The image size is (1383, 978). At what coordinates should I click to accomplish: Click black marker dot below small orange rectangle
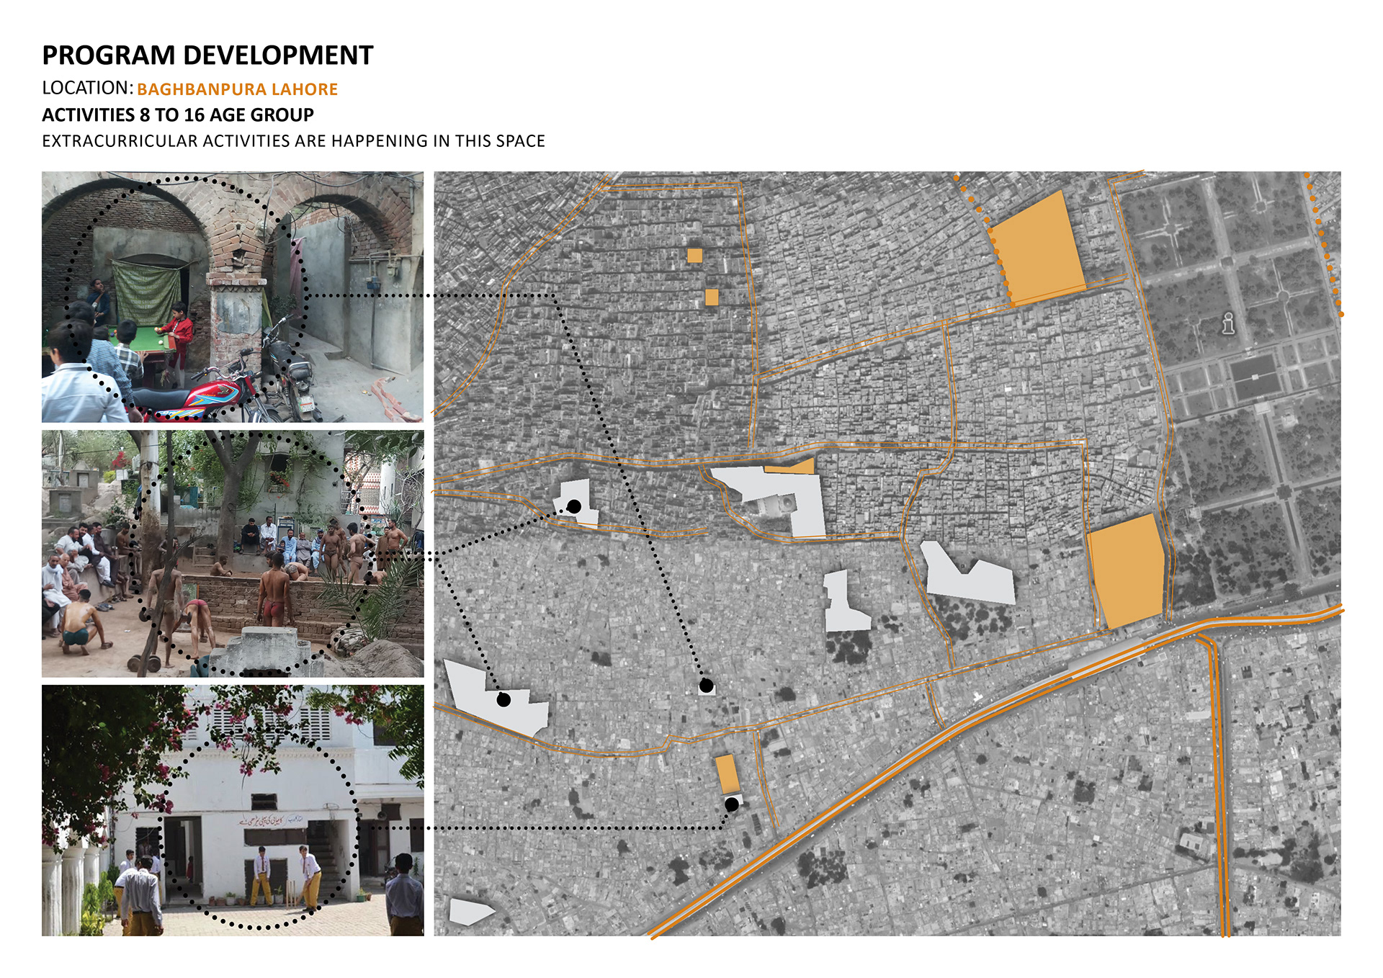[x=732, y=804]
